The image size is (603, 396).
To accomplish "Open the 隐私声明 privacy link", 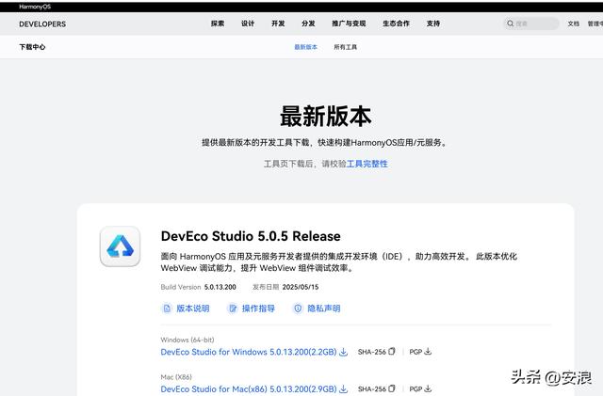I will [x=324, y=309].
